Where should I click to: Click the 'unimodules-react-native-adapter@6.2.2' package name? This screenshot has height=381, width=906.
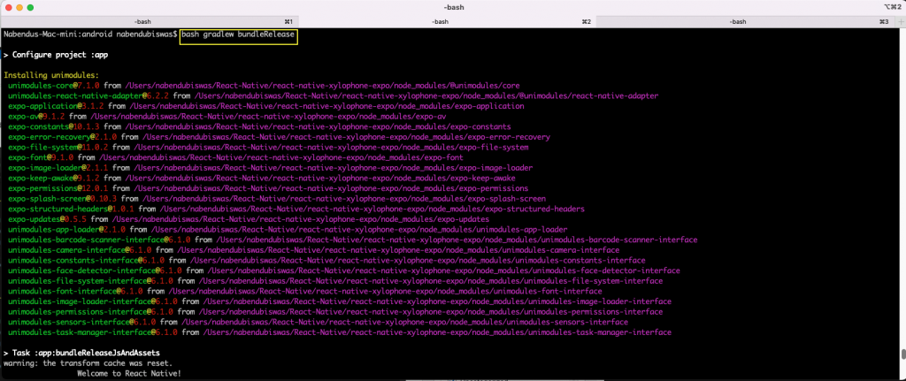(88, 95)
